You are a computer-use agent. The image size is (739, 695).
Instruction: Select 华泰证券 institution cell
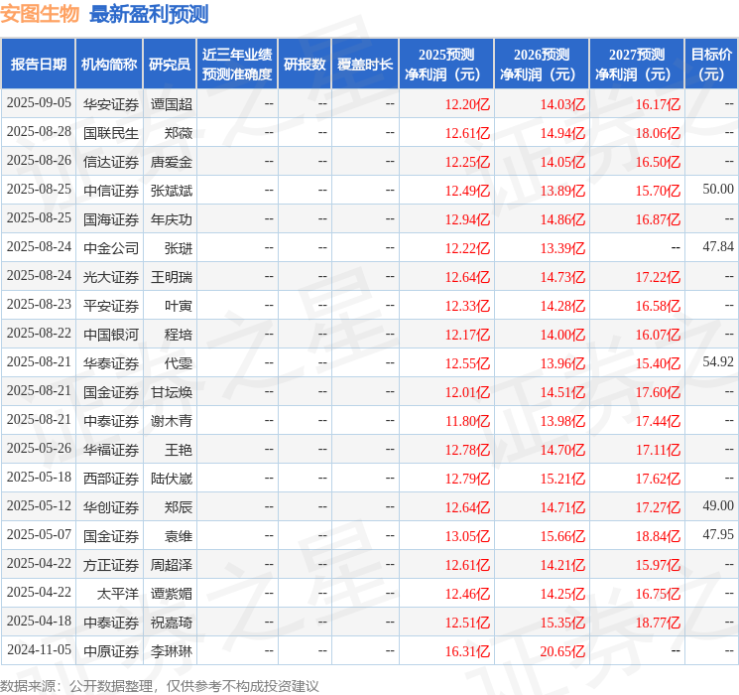tap(111, 363)
